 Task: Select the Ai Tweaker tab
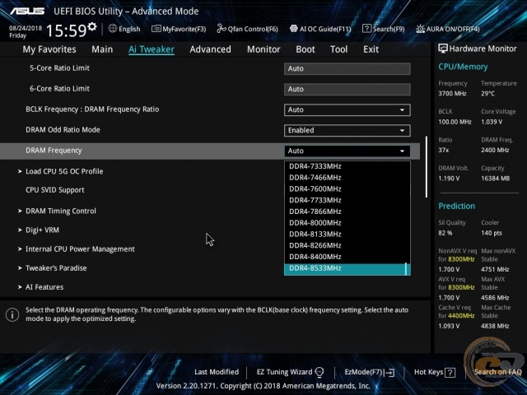click(152, 49)
